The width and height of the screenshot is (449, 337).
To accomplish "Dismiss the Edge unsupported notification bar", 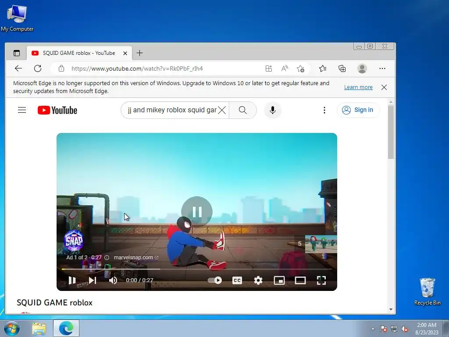I will pyautogui.click(x=384, y=87).
